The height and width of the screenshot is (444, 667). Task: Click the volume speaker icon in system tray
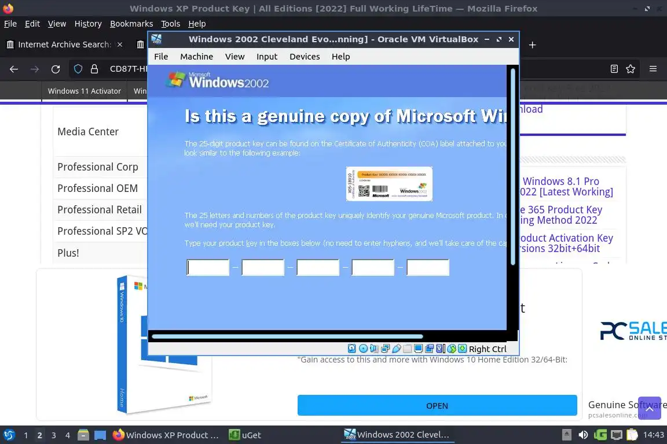click(583, 435)
